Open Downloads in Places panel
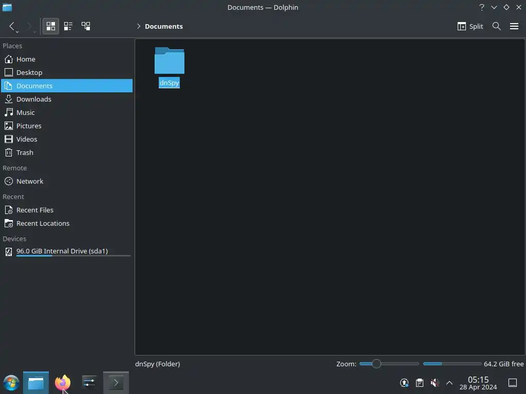Screen dimensions: 526x394 pos(66,99)
